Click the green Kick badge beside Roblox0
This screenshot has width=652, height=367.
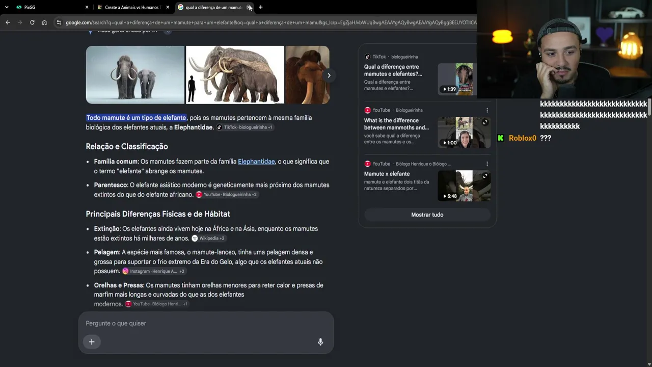(x=501, y=138)
